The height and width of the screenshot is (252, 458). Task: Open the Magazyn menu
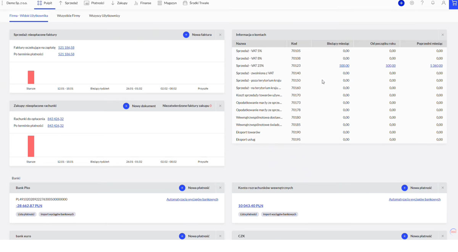pos(167,3)
